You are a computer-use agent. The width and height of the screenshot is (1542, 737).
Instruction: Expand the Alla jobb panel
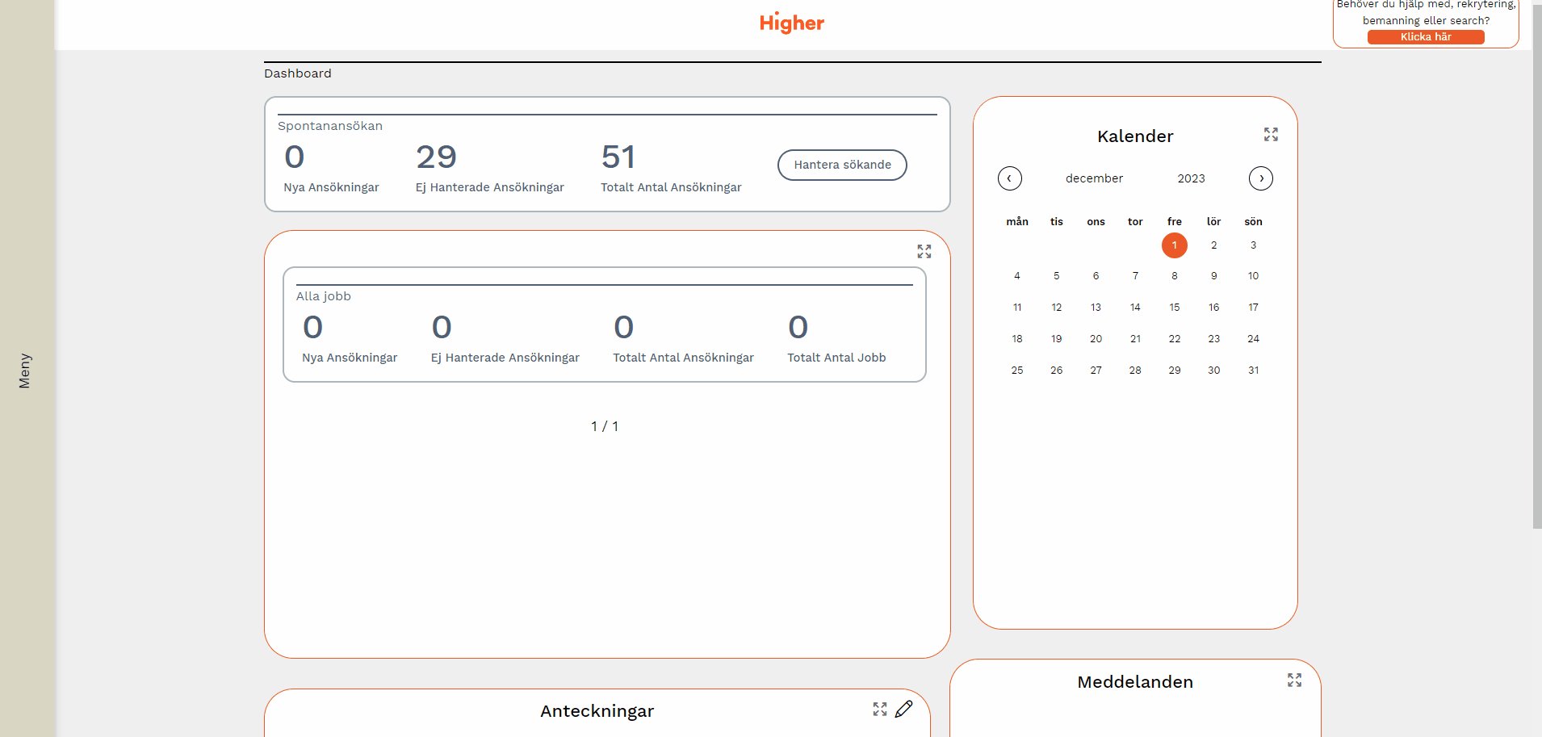click(x=924, y=252)
